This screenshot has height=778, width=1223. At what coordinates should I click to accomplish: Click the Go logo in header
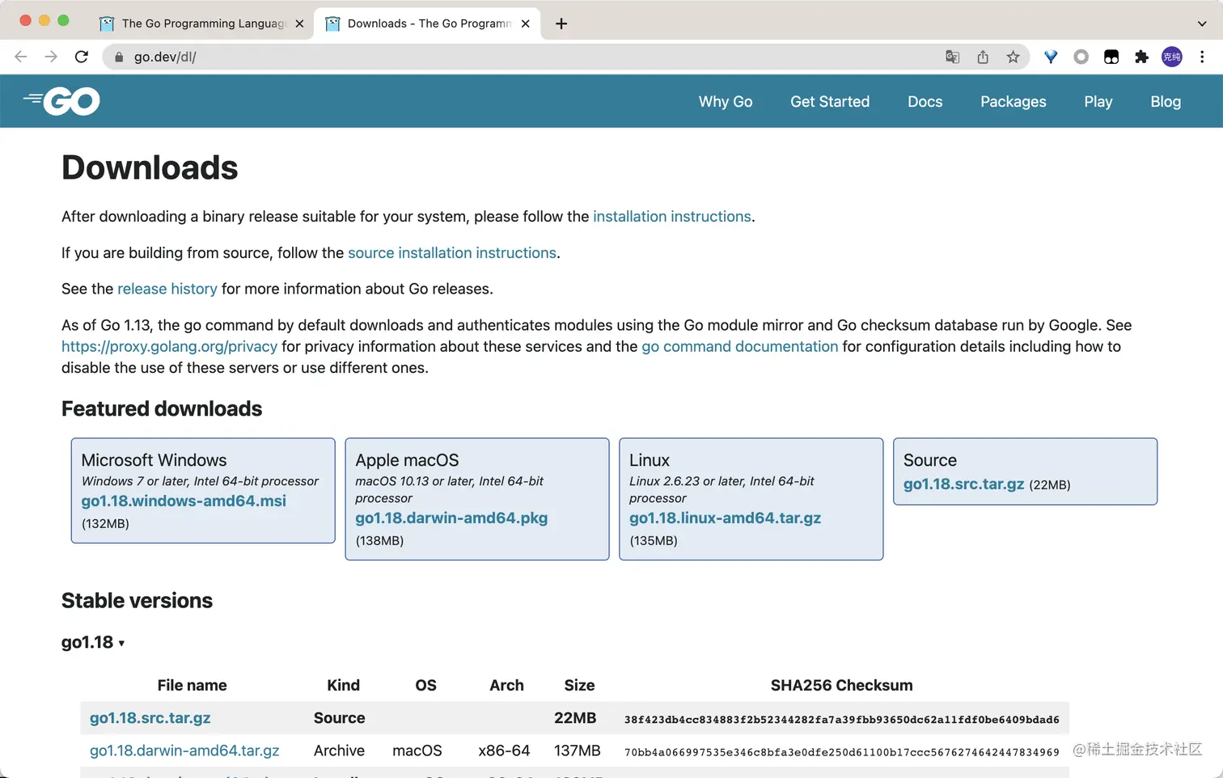tap(61, 101)
